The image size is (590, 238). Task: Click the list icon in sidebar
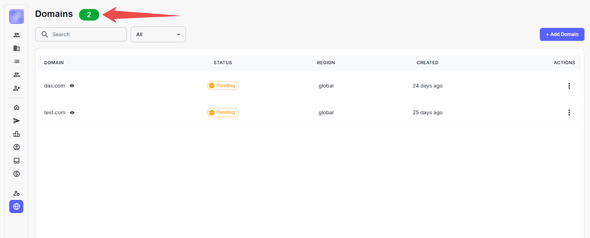(x=17, y=62)
